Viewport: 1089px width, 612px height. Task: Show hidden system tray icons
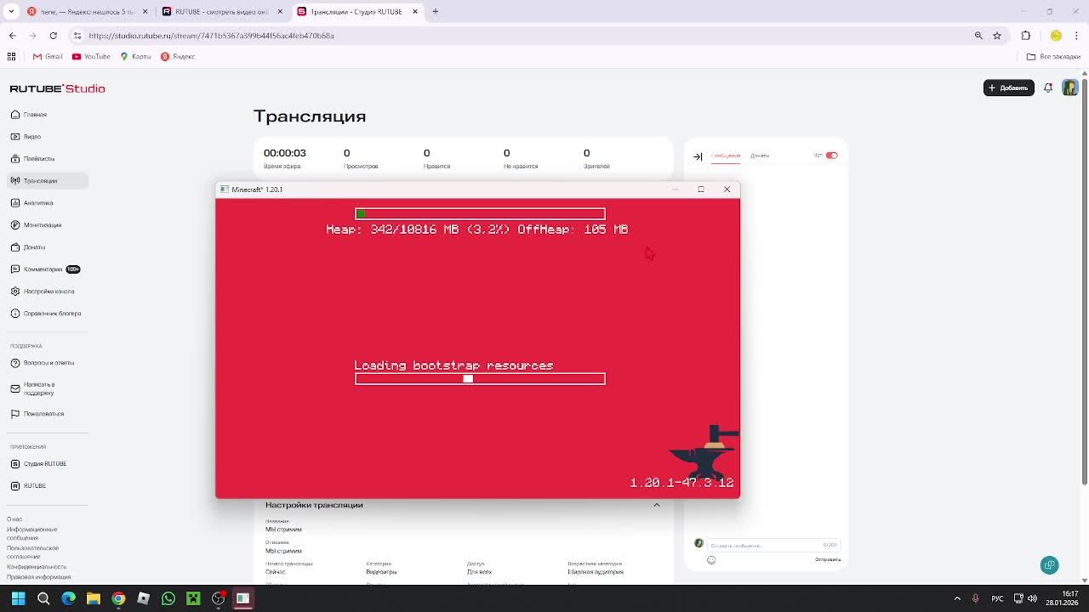tap(957, 598)
